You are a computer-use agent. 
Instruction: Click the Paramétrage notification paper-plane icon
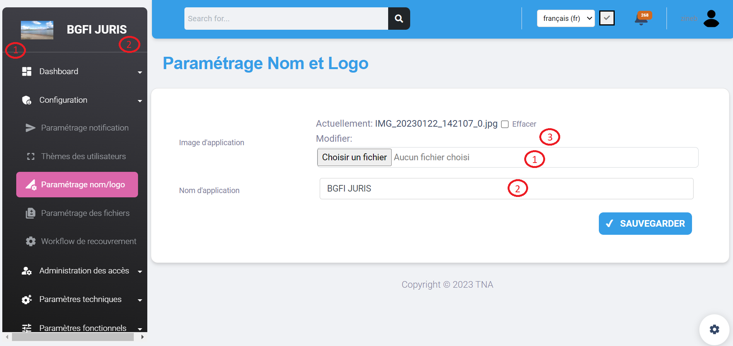pos(31,128)
